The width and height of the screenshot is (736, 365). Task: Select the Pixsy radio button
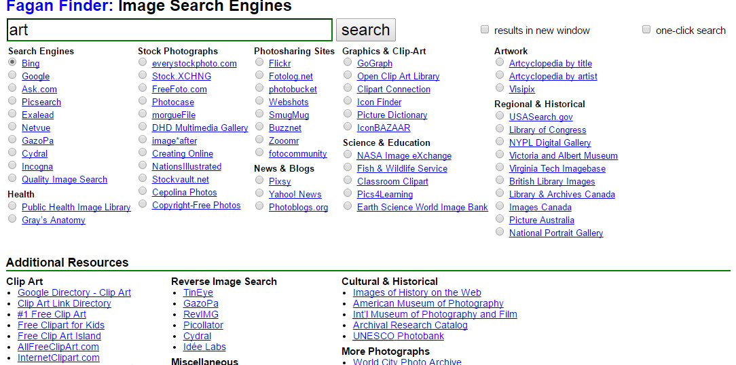click(259, 180)
